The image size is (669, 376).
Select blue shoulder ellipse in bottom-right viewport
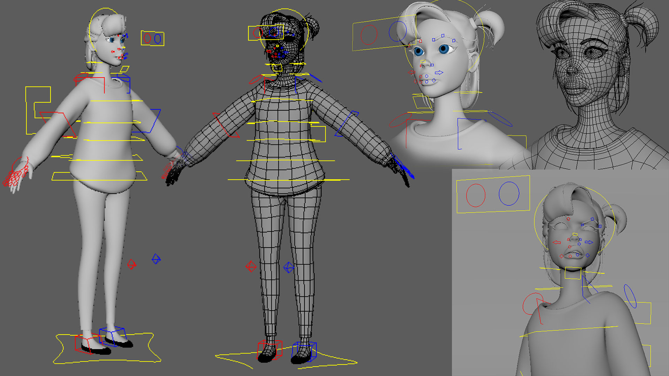[630, 296]
